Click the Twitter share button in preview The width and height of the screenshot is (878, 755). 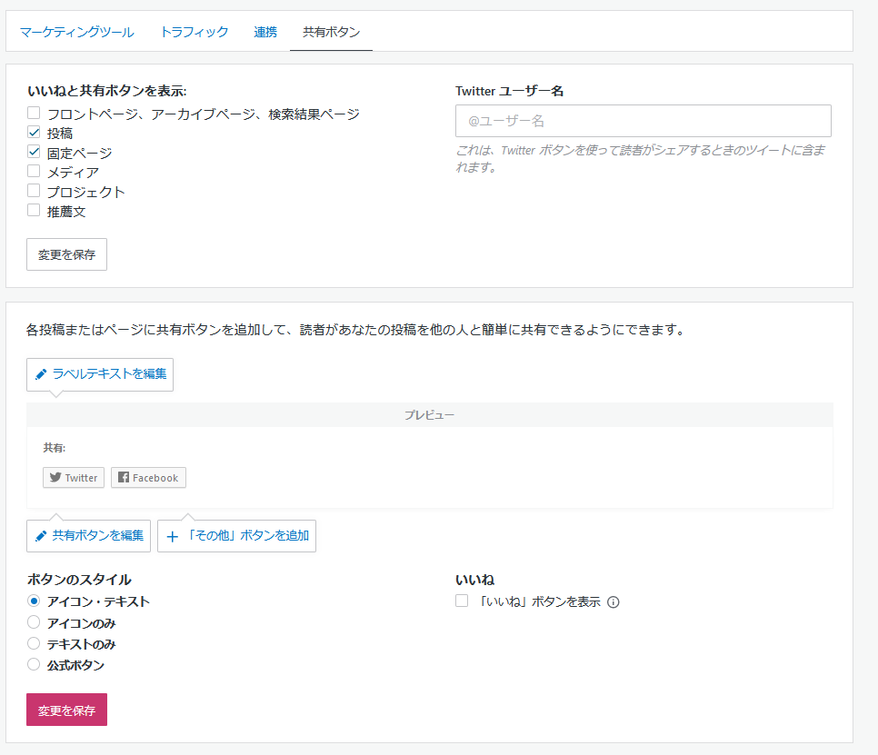pyautogui.click(x=74, y=478)
